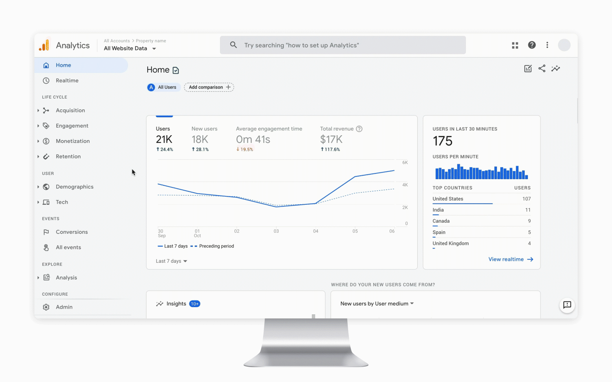This screenshot has width=612, height=382.
Task: Click the All events icon
Action: point(46,248)
